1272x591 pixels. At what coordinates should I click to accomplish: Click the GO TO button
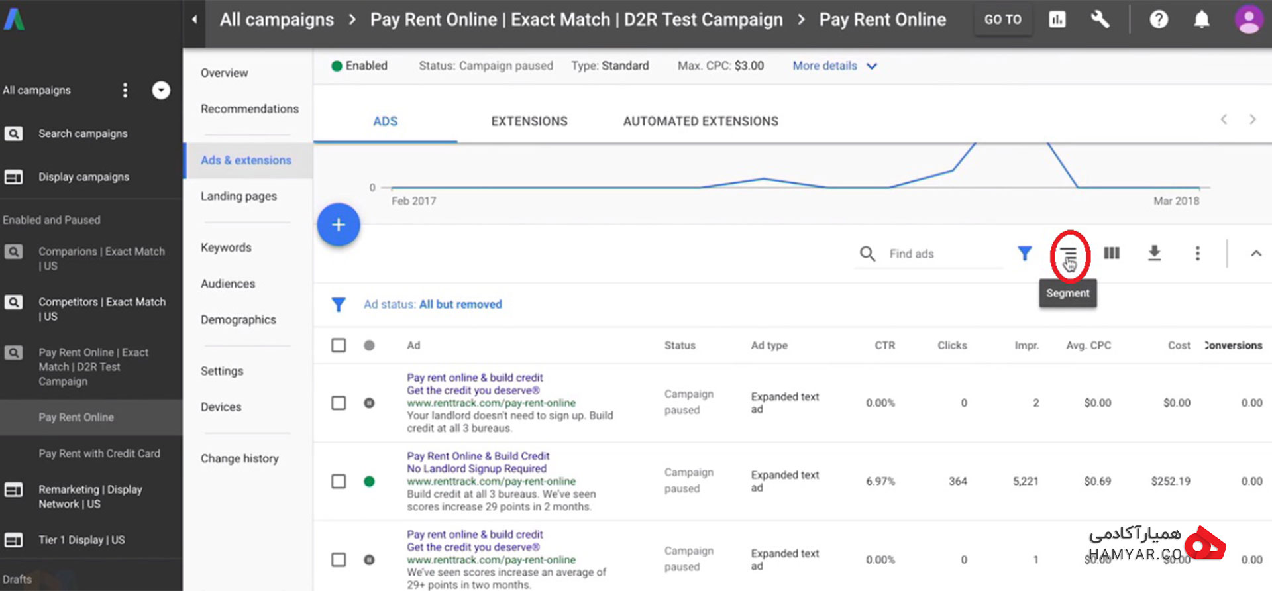click(1002, 20)
